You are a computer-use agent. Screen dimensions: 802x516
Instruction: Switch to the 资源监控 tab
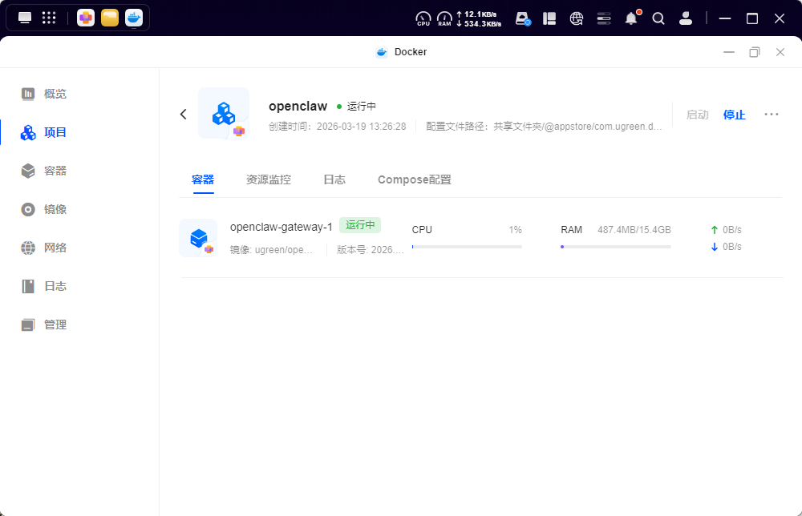tap(269, 179)
